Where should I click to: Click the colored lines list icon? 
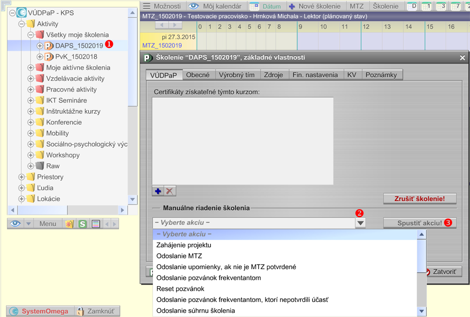95,224
